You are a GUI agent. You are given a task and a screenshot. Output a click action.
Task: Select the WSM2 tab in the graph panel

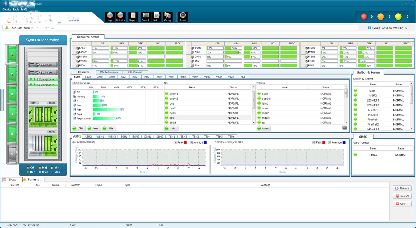(x=112, y=137)
